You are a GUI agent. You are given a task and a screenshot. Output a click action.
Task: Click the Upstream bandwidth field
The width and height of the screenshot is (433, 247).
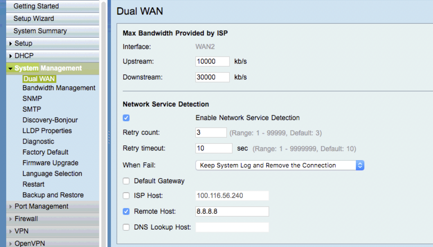(213, 61)
